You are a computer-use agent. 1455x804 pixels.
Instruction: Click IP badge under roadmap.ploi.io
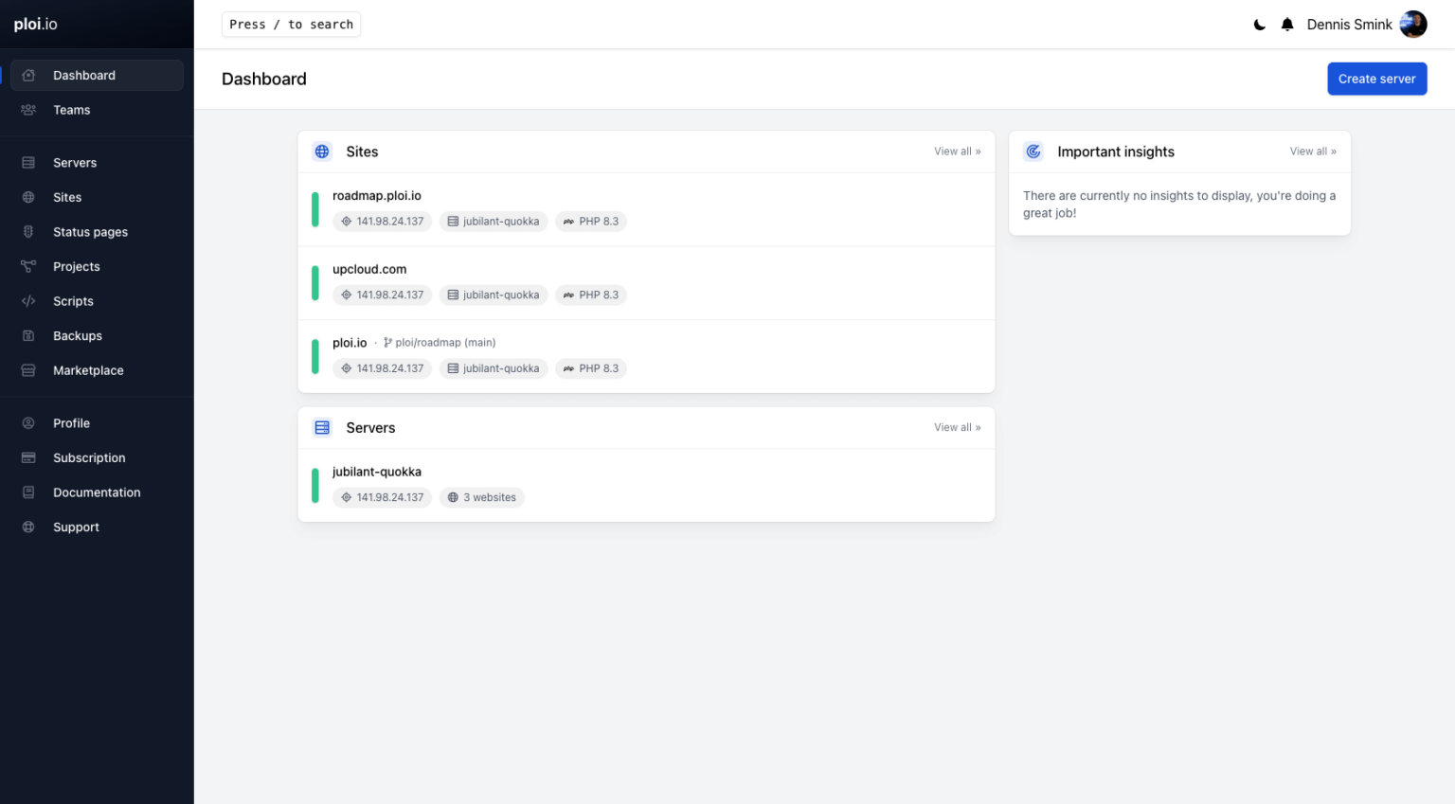pyautogui.click(x=383, y=222)
